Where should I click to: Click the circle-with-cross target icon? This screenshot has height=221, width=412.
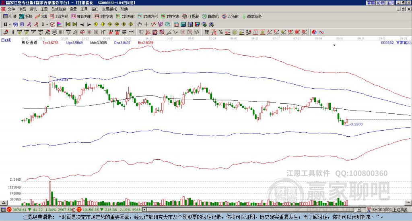[x=82, y=32]
